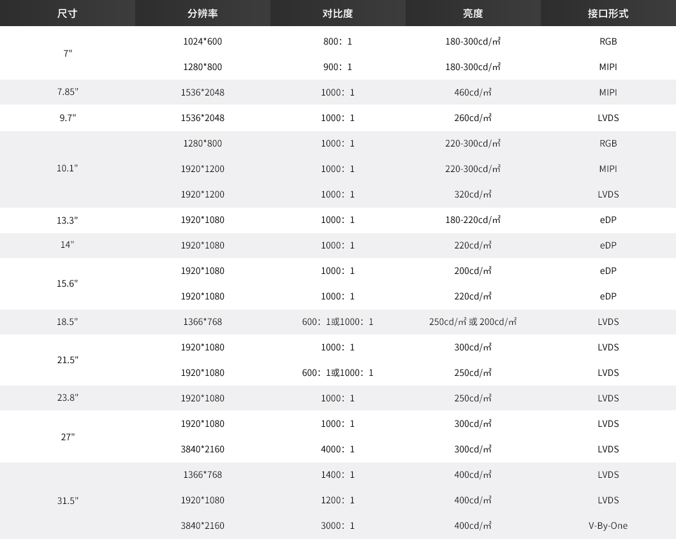Click the 460cd/㎡ brightness cell
The height and width of the screenshot is (539, 676).
pyautogui.click(x=473, y=92)
